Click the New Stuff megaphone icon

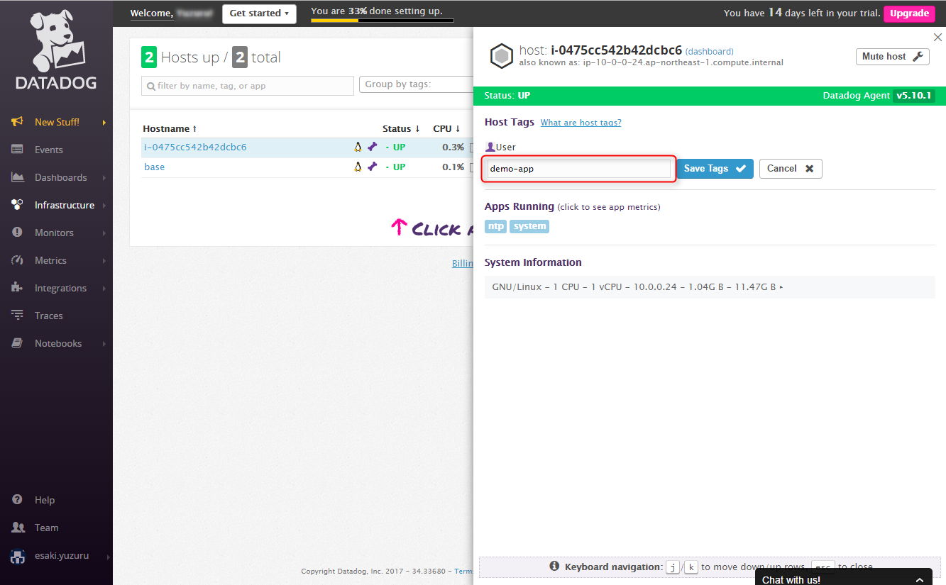18,122
